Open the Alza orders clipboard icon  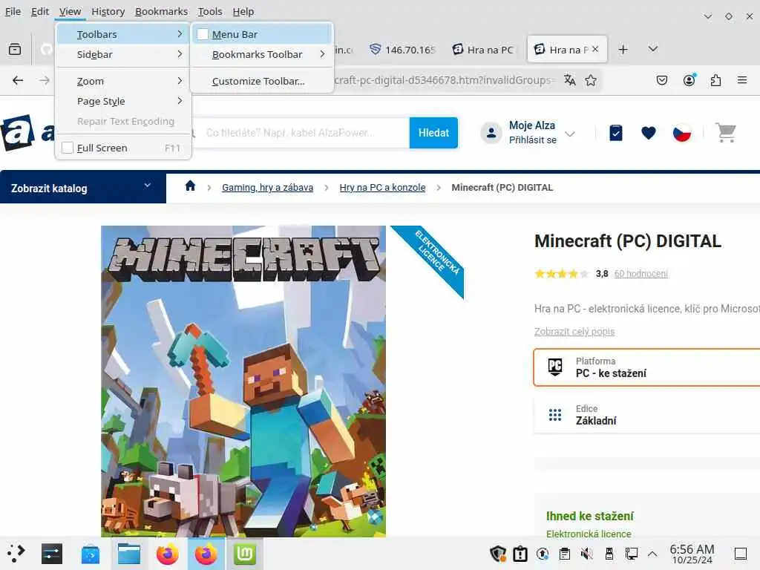[615, 133]
